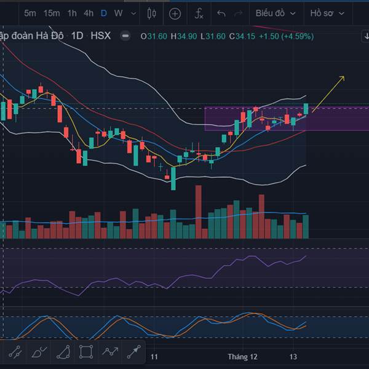
Task: Expand the timeframe list chevron
Action: (x=133, y=14)
